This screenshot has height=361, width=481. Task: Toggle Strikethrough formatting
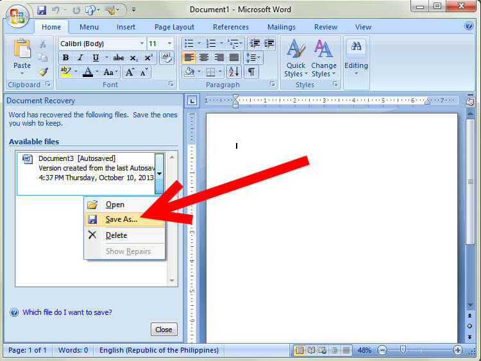(x=119, y=58)
